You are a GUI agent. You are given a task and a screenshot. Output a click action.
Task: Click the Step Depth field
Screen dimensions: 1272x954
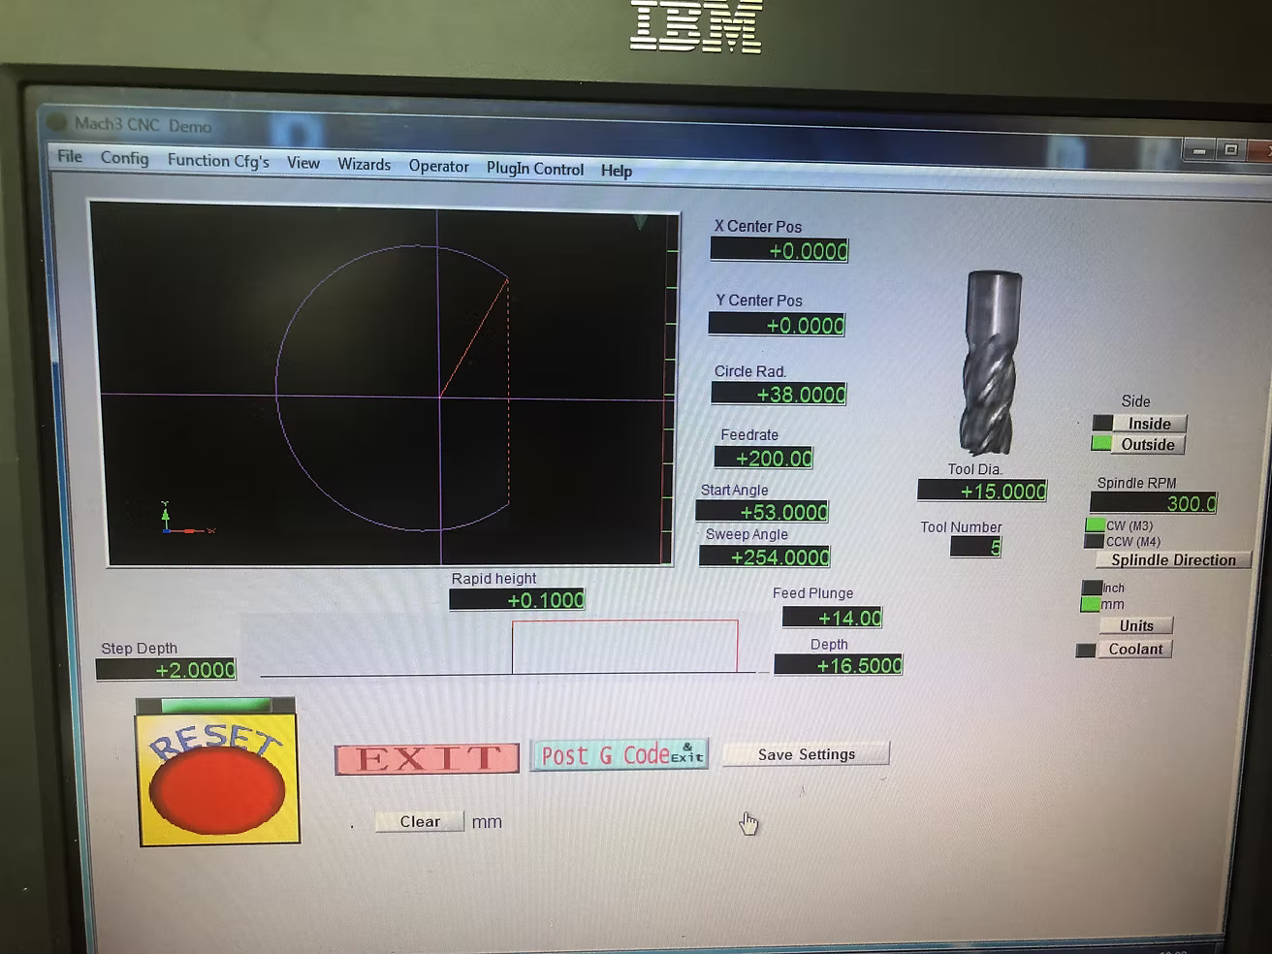point(166,669)
